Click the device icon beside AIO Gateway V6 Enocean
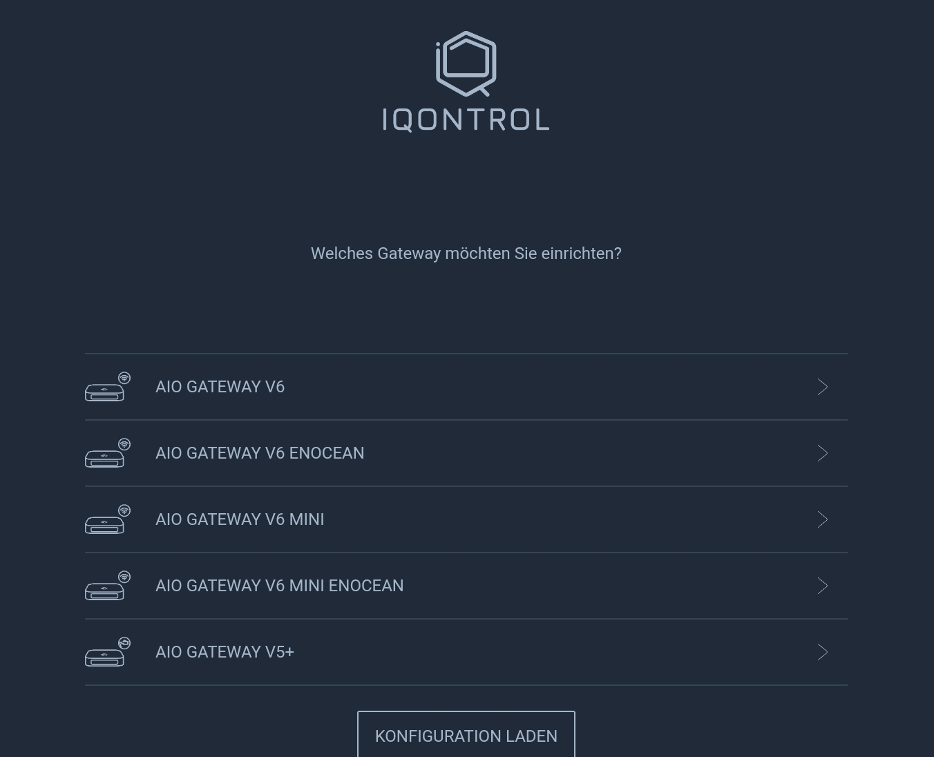Screen dimensions: 934x757 [x=106, y=456]
